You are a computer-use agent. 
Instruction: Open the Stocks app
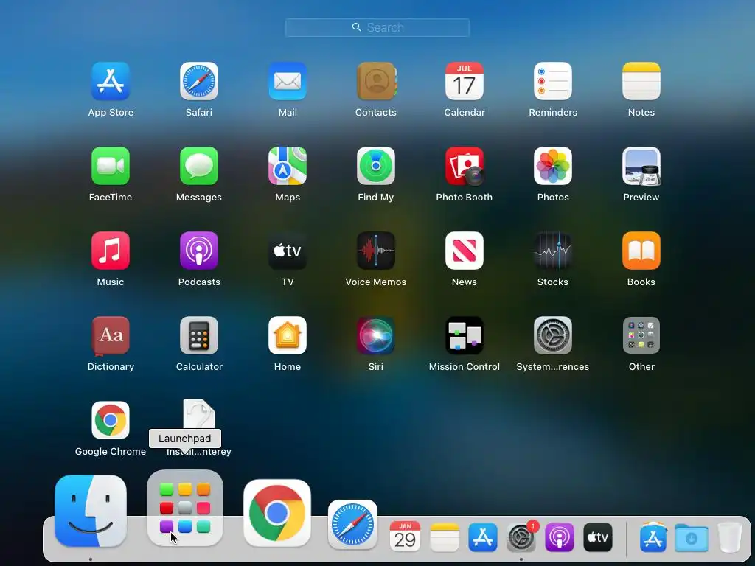pyautogui.click(x=553, y=251)
